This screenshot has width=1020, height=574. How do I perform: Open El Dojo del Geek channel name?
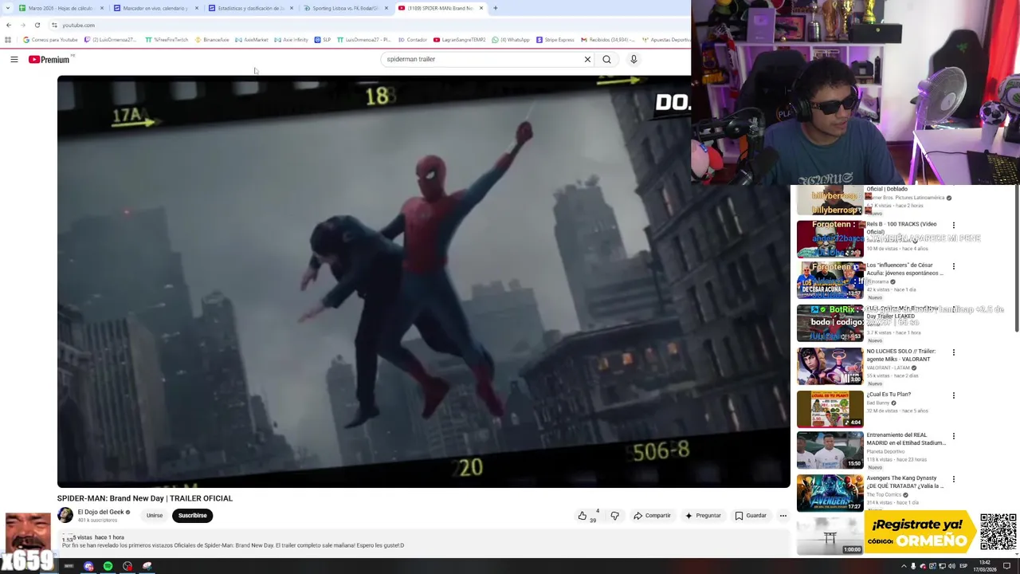[x=100, y=512]
